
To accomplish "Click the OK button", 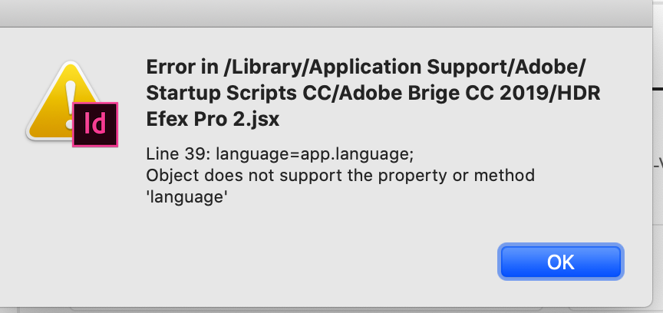I will click(x=560, y=262).
